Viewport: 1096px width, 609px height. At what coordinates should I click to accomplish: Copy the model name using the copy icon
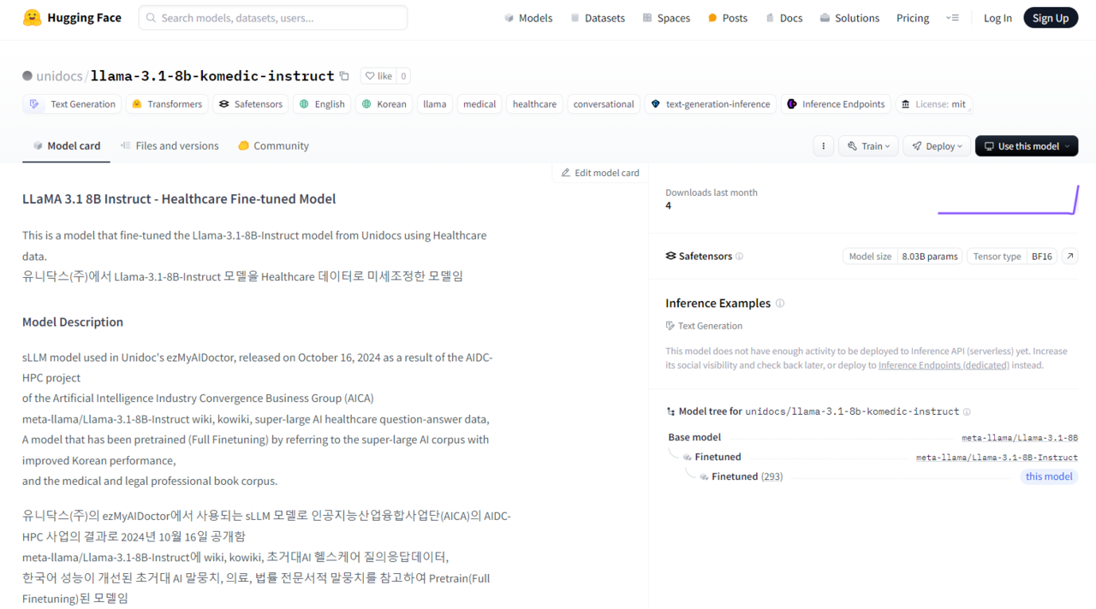pyautogui.click(x=344, y=75)
